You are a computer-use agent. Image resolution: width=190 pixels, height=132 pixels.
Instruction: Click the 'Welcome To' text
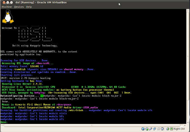point(9,28)
